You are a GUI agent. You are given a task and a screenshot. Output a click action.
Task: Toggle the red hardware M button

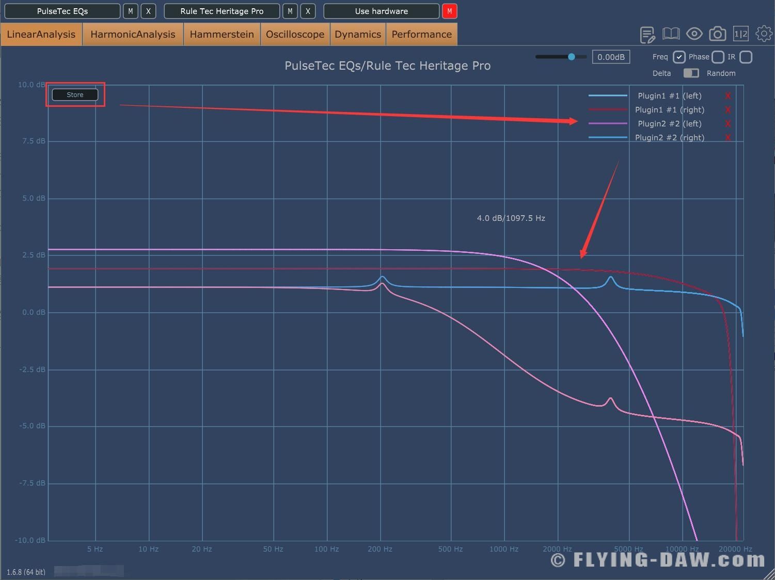coord(450,11)
